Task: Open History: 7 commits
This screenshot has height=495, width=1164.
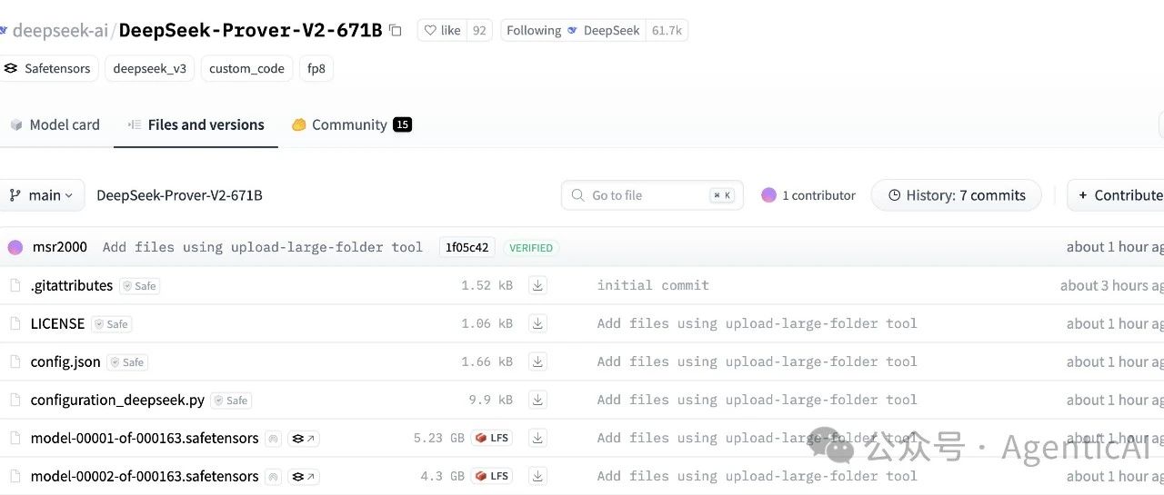Action: point(956,195)
